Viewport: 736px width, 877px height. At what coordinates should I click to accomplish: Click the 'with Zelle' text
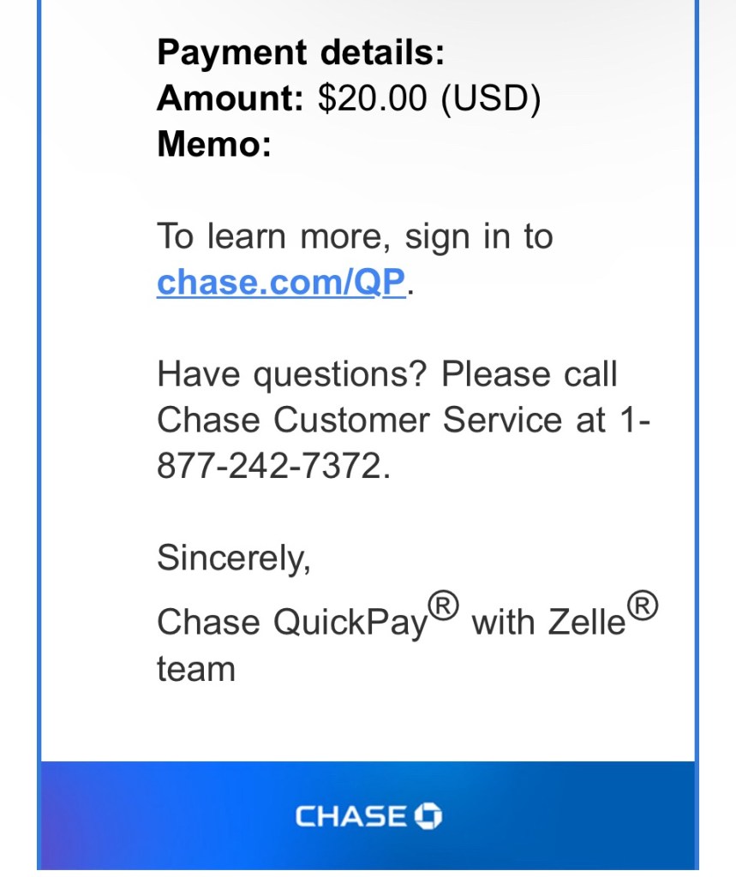point(548,622)
